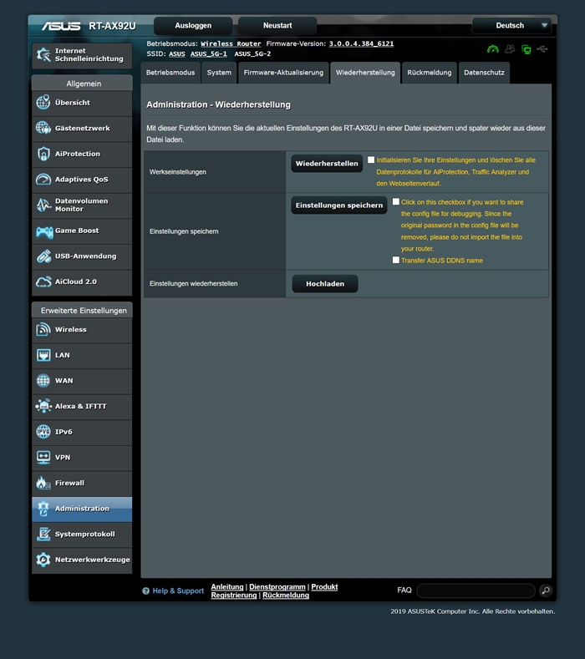Click the LAN port icon
The width and height of the screenshot is (585, 659).
coord(43,355)
